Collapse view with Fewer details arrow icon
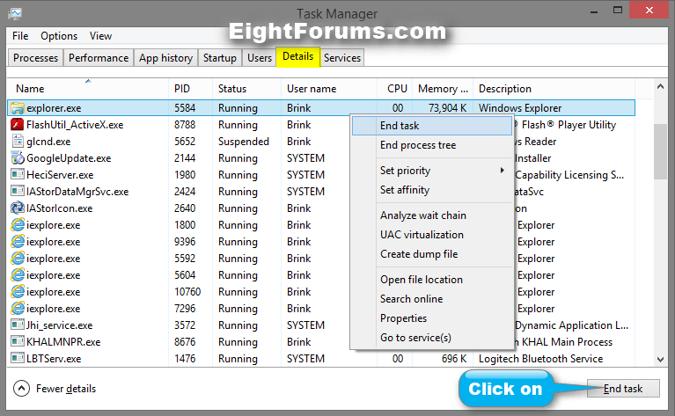Screen dimensions: 675x416 pyautogui.click(x=21, y=389)
